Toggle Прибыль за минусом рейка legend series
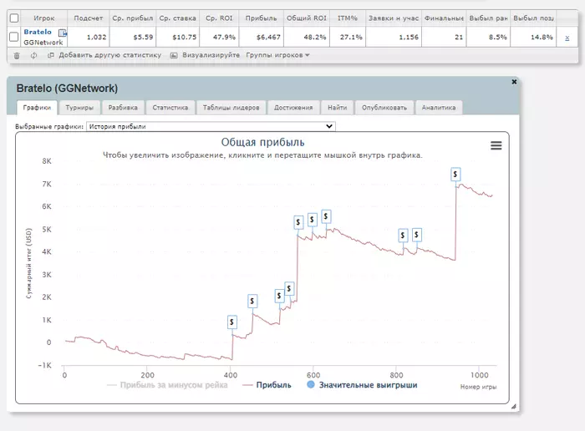 click(167, 385)
